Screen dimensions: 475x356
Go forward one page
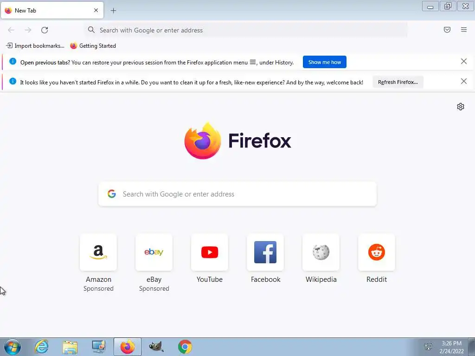tap(28, 30)
